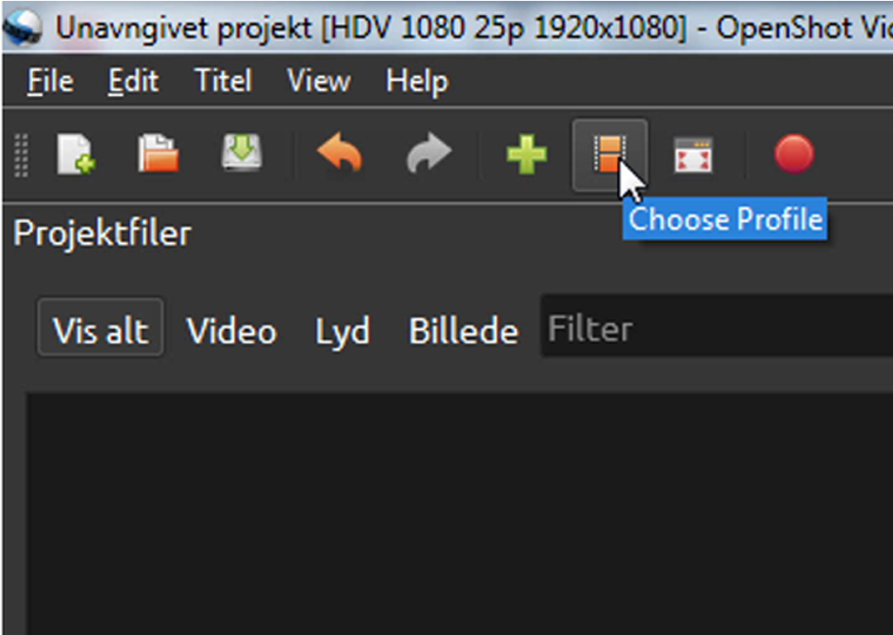Viewport: 893px width, 635px height.
Task: Click the red Export Video circle
Action: [794, 153]
